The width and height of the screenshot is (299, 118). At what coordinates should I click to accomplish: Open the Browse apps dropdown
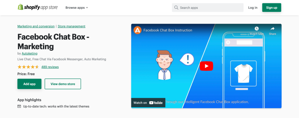[x=77, y=8]
